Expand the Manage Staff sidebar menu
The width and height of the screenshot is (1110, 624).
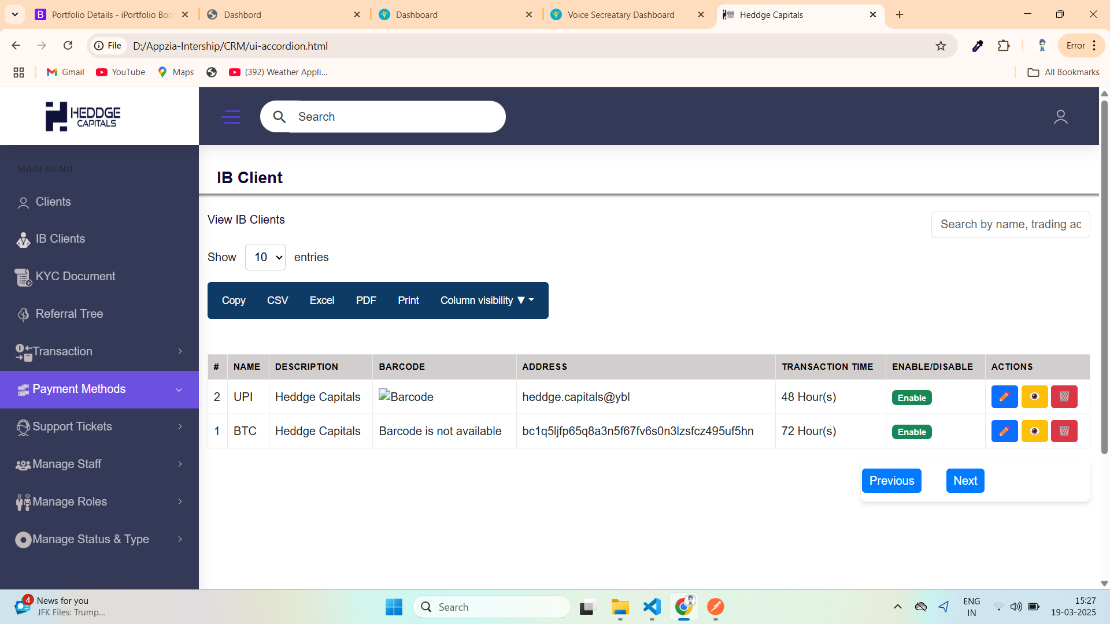pos(99,464)
